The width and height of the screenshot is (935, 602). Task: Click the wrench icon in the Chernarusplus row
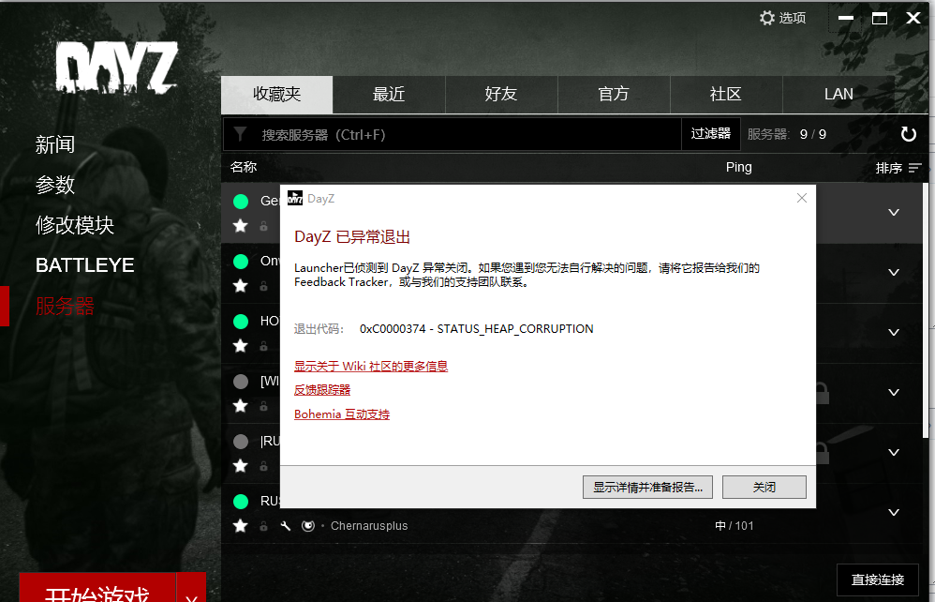click(x=286, y=526)
